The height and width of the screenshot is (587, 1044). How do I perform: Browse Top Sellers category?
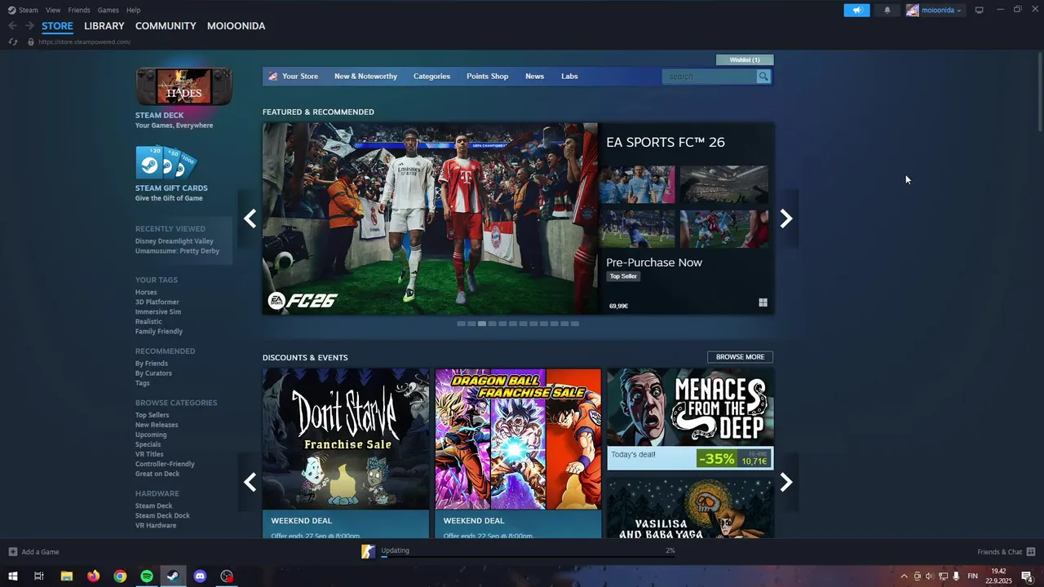coord(153,416)
